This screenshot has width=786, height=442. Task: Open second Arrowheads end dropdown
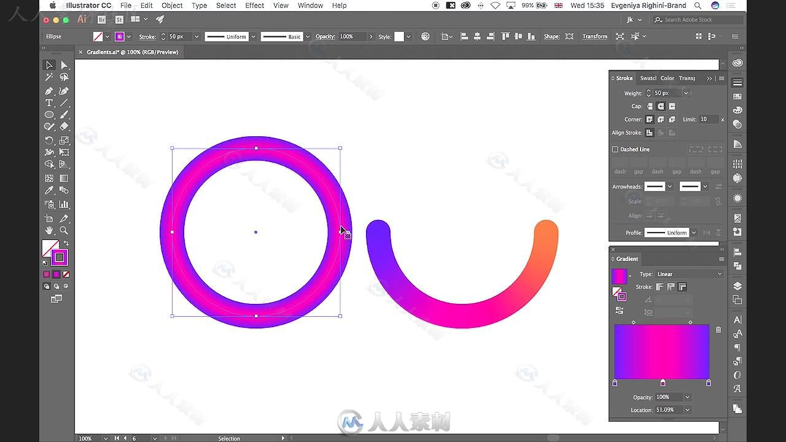coord(705,187)
